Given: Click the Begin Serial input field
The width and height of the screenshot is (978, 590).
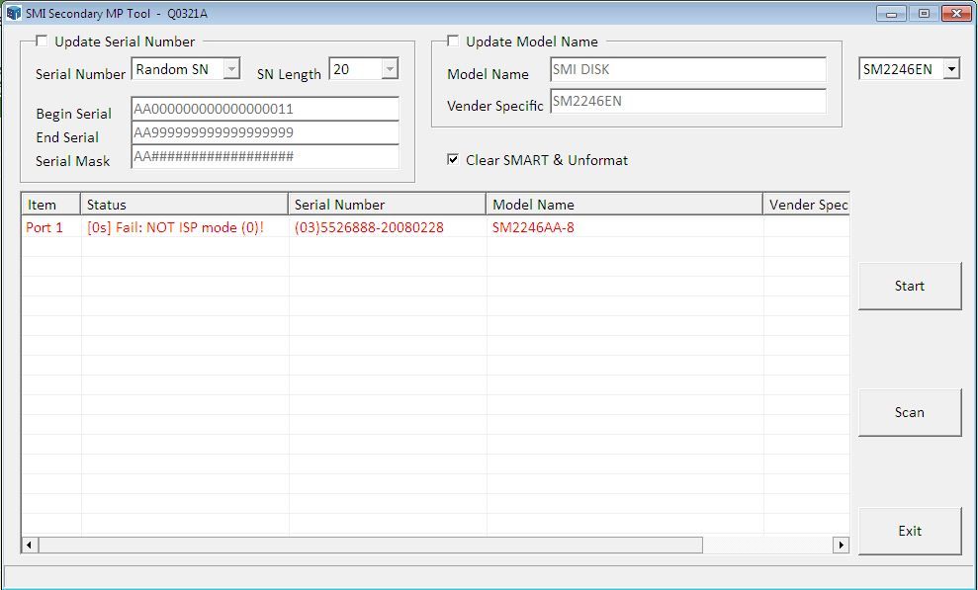Looking at the screenshot, I should pyautogui.click(x=265, y=109).
